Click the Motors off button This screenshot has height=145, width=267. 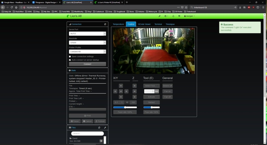[x=167, y=86]
